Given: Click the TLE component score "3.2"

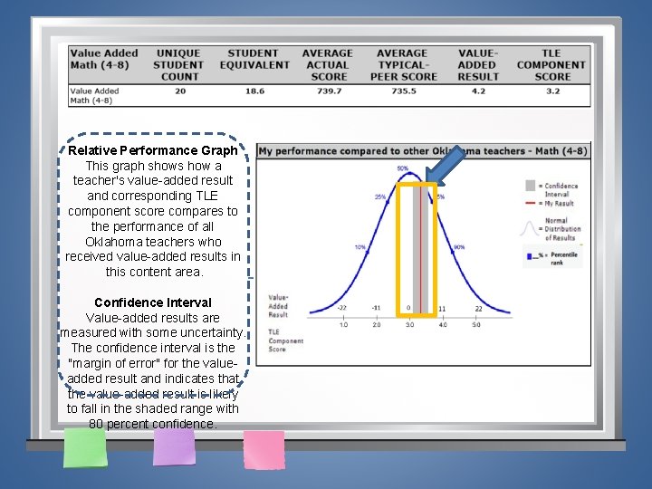Looking at the screenshot, I should 552,91.
